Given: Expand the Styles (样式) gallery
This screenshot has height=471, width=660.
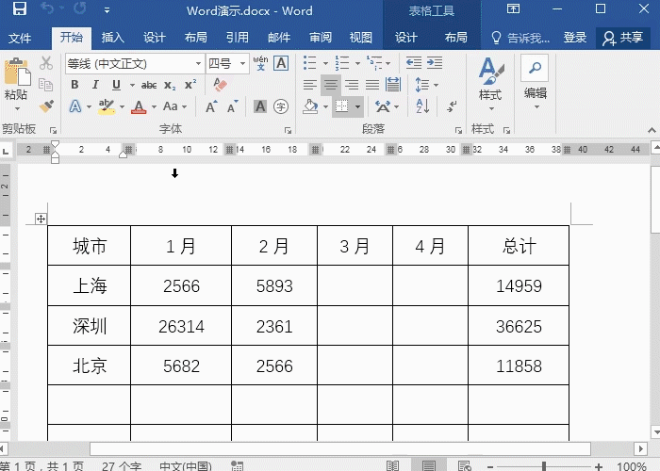Looking at the screenshot, I should click(490, 84).
